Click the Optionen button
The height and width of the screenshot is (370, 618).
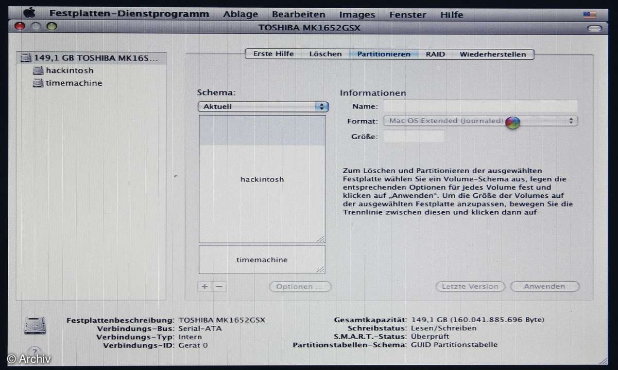(x=300, y=287)
